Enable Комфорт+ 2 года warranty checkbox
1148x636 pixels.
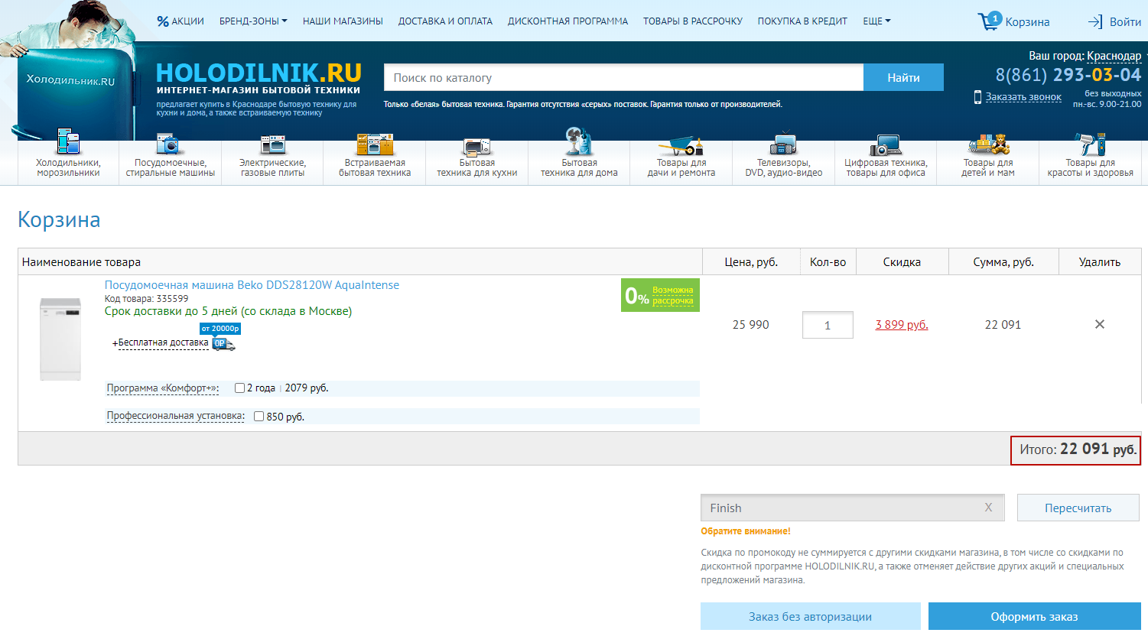[x=239, y=388]
